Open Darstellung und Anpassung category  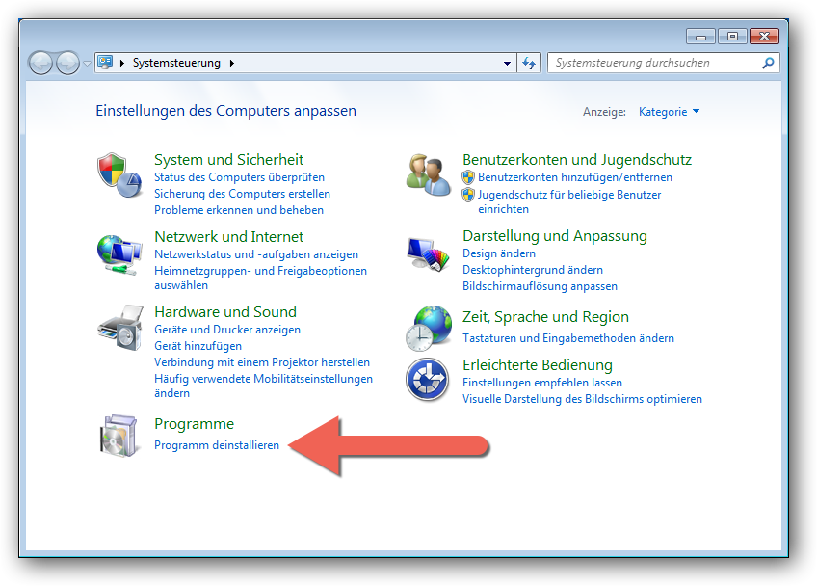coord(555,235)
